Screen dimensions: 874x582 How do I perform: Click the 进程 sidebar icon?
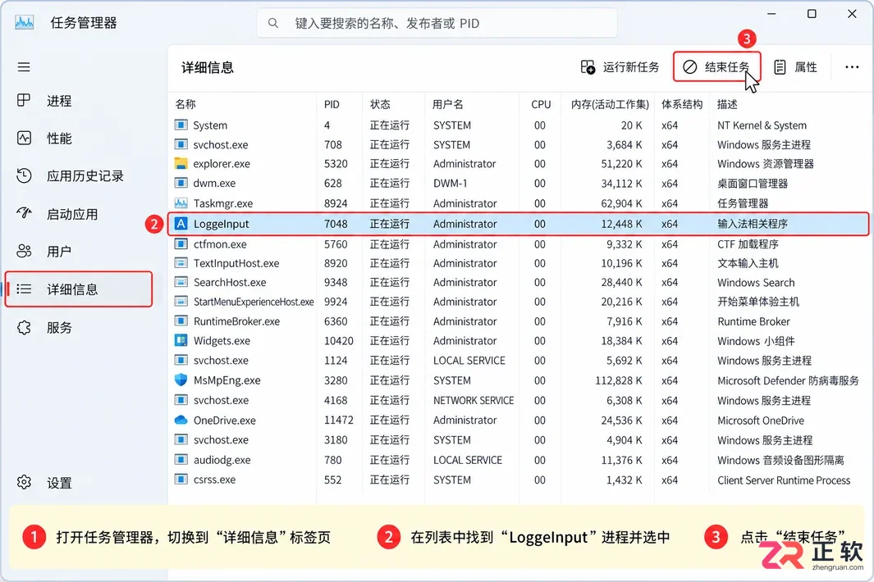(24, 100)
